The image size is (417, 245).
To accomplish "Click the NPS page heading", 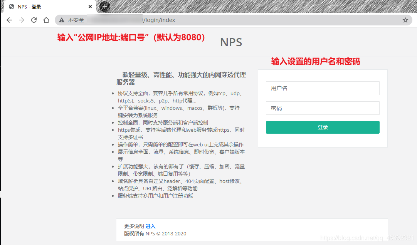I will [x=231, y=42].
